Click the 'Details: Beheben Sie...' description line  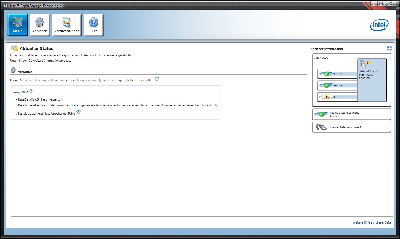coord(118,105)
